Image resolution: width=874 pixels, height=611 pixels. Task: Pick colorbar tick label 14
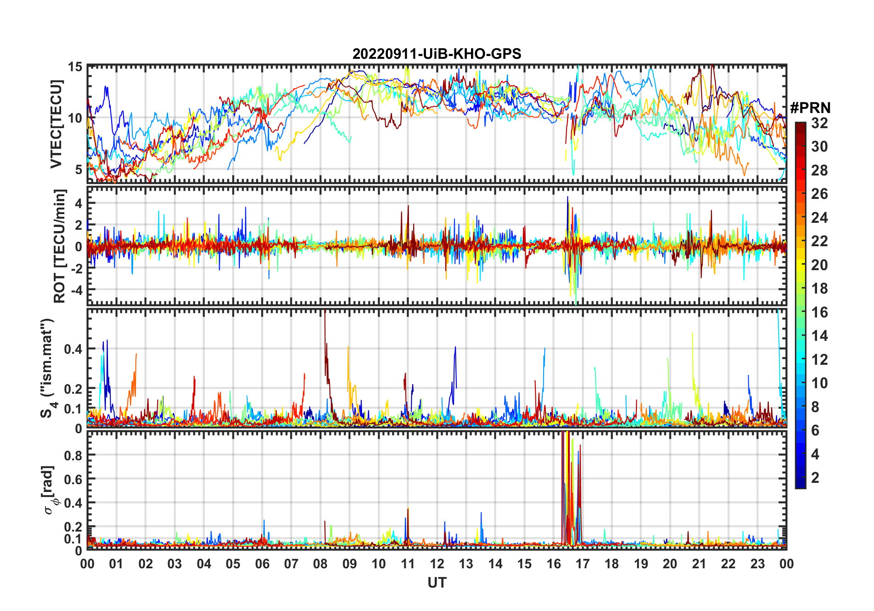(819, 336)
